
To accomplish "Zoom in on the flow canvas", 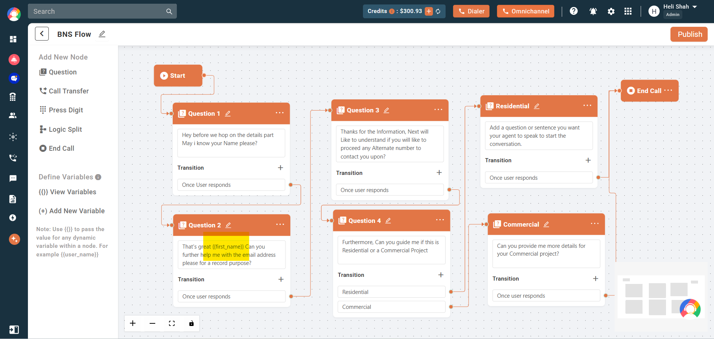I will [133, 323].
